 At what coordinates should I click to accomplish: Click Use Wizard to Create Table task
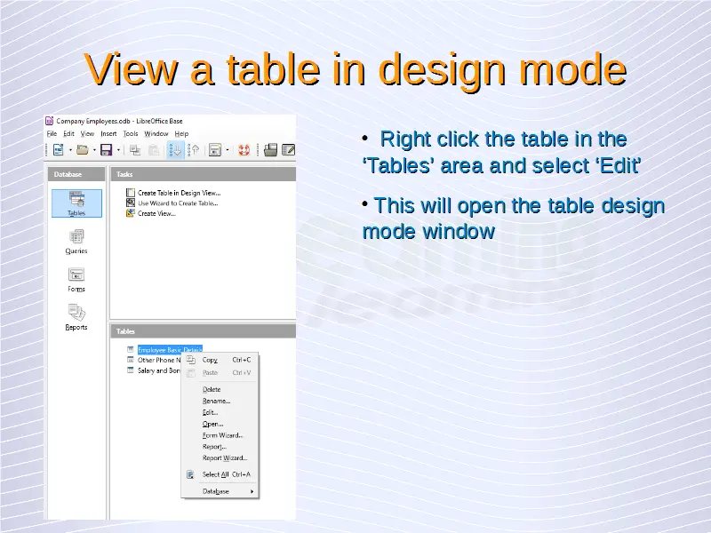(179, 203)
